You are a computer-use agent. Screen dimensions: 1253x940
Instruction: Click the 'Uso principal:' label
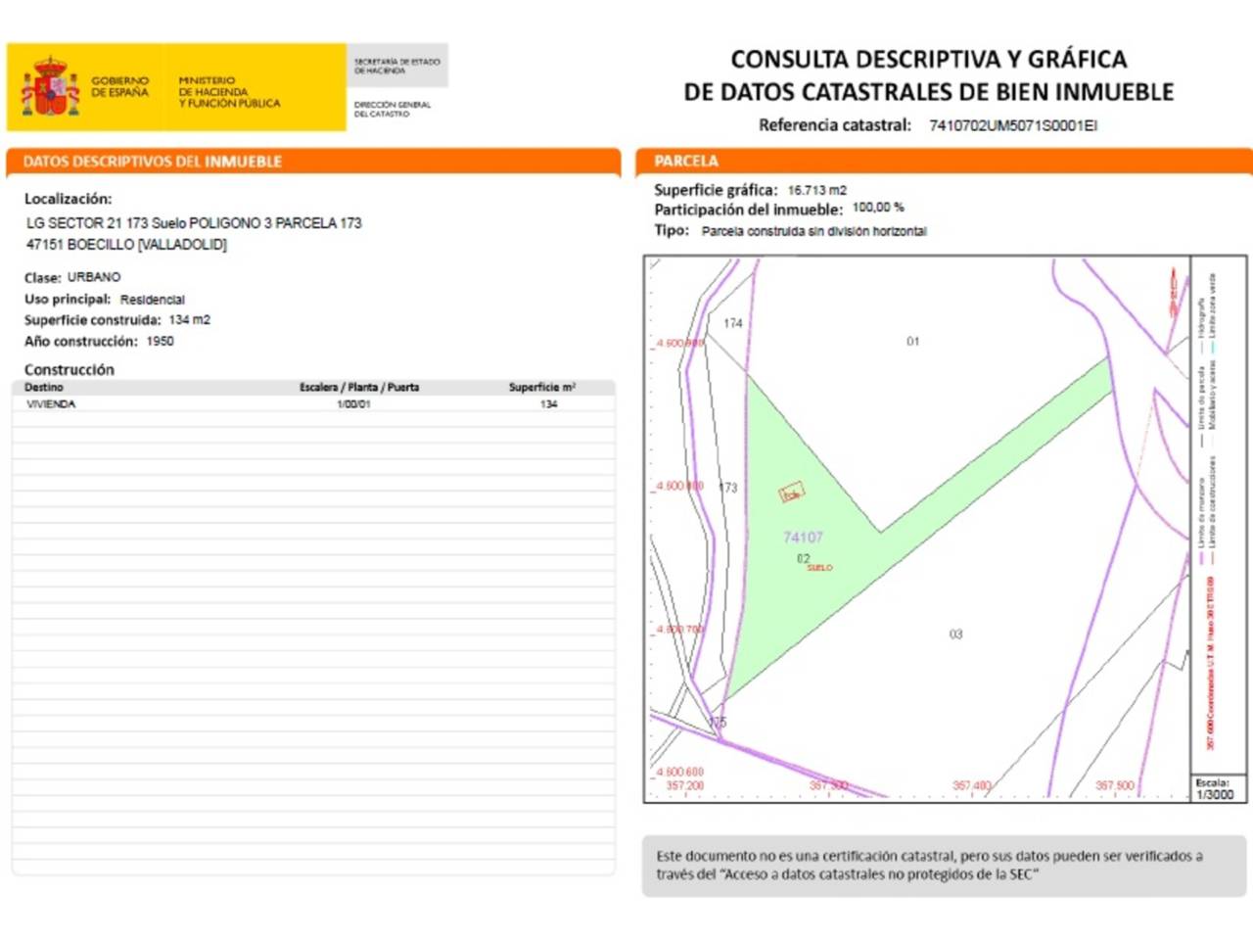(68, 299)
